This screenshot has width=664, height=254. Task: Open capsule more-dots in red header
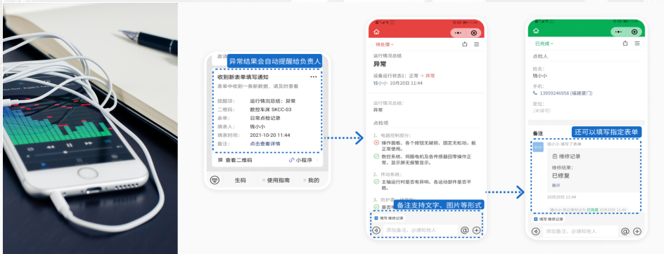click(x=458, y=32)
